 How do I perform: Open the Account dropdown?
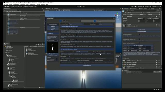pos(141,7)
